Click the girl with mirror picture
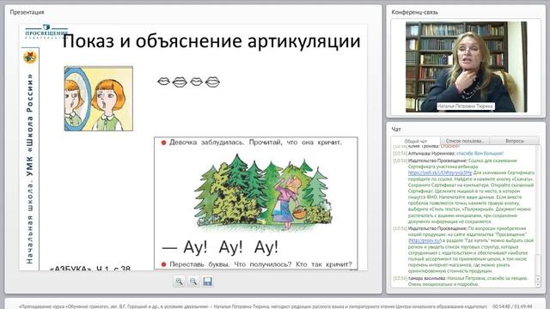The height and width of the screenshot is (309, 550). point(99,99)
